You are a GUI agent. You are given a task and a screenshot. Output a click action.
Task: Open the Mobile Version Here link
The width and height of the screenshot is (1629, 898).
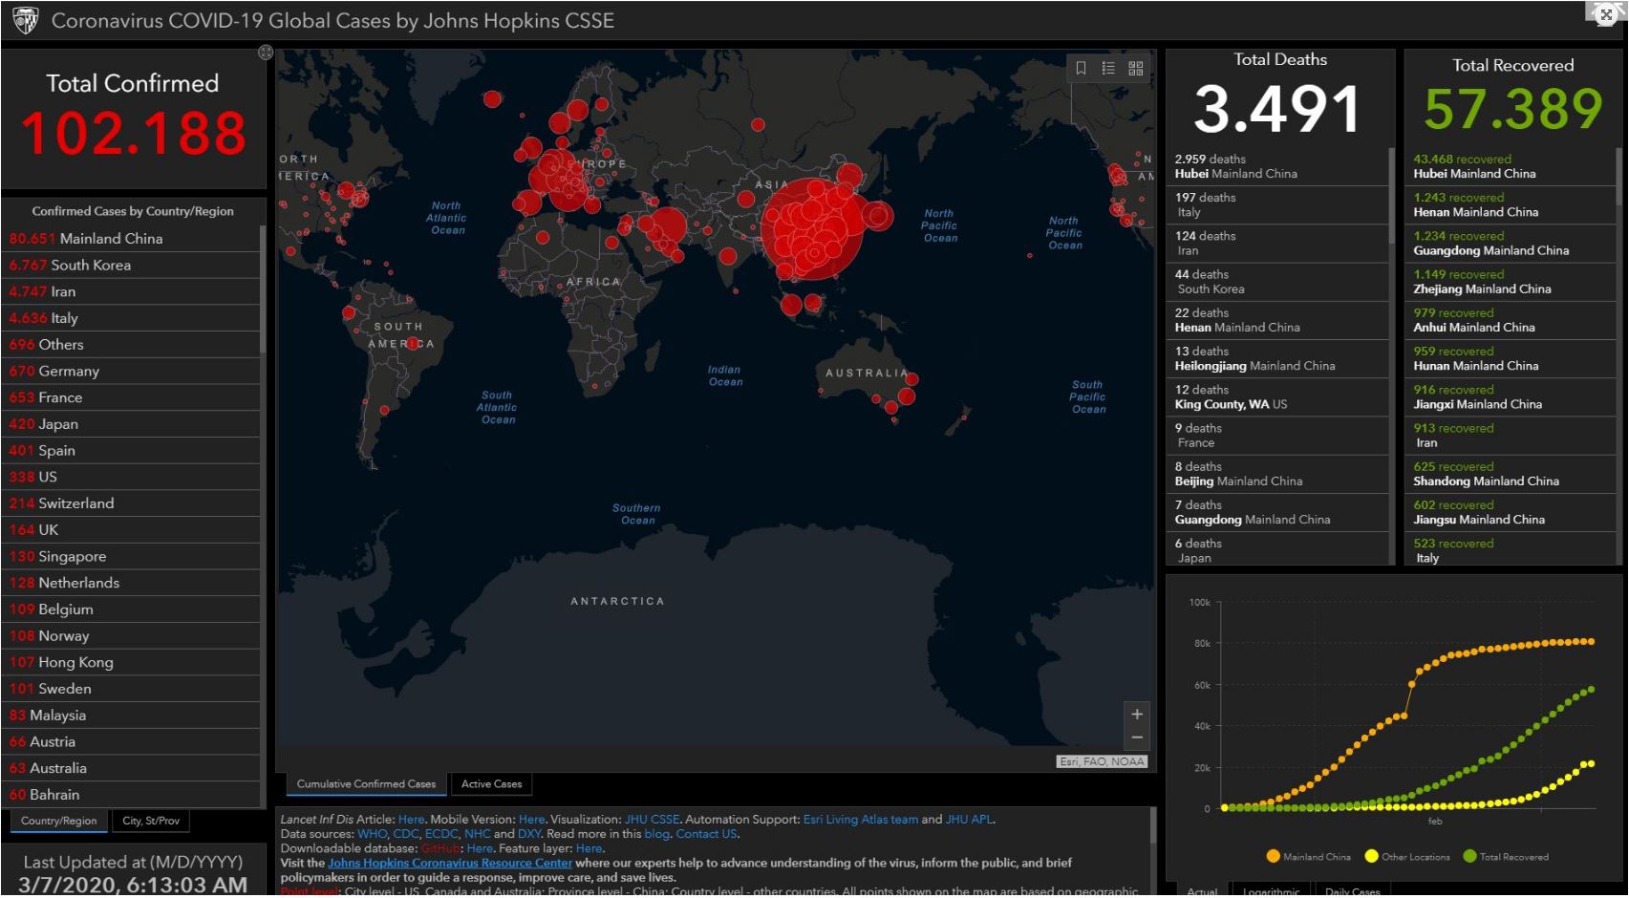tap(531, 820)
